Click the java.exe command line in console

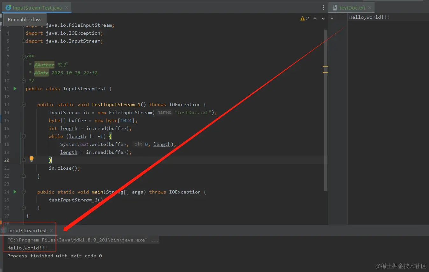pos(83,240)
